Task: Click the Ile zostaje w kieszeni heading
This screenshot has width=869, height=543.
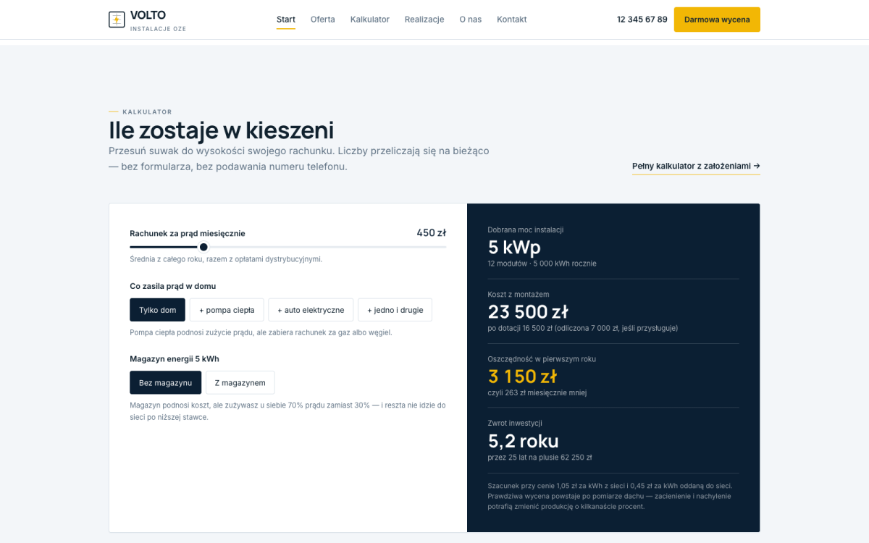Action: 222,130
